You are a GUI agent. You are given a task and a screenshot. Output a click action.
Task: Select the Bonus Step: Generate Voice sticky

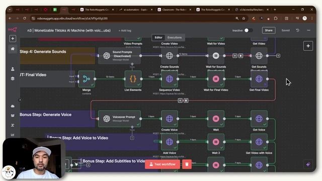[57, 119]
